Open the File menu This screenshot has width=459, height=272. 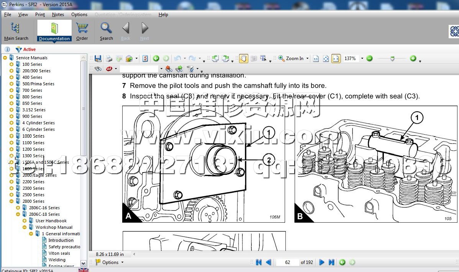point(8,15)
